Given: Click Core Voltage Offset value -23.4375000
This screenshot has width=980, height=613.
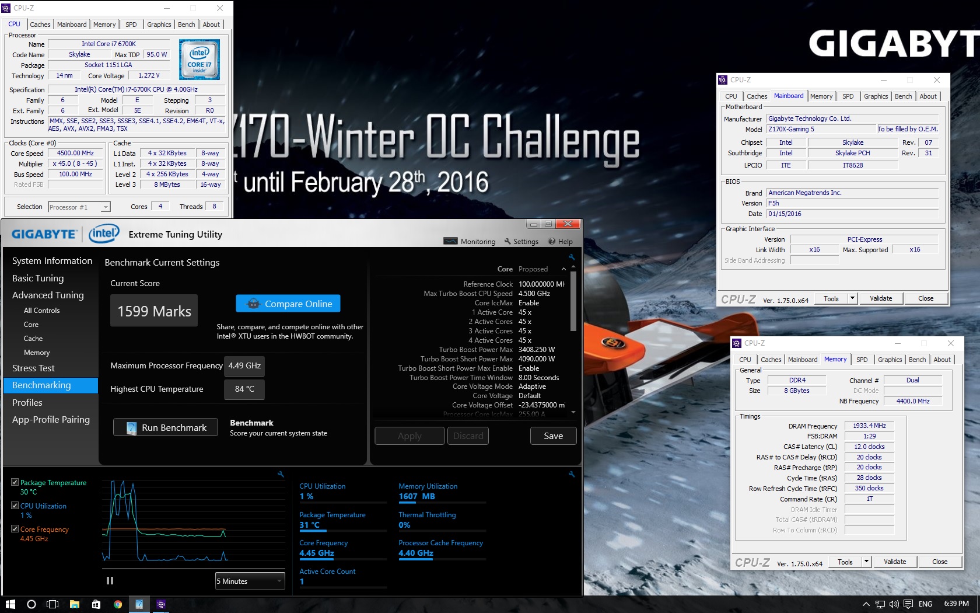Looking at the screenshot, I should pos(541,405).
